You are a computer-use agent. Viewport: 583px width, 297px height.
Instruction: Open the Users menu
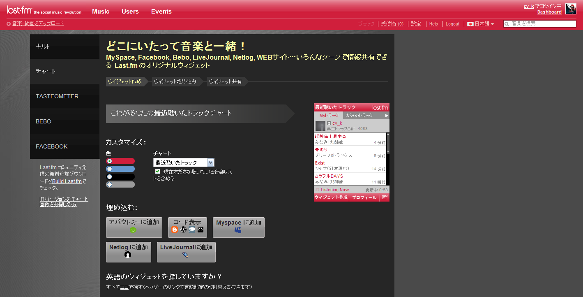click(x=130, y=12)
